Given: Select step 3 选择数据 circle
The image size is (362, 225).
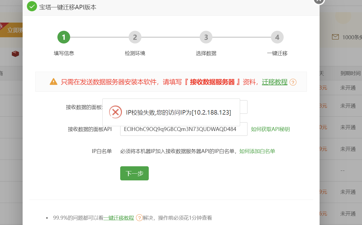Looking at the screenshot, I should (x=206, y=37).
